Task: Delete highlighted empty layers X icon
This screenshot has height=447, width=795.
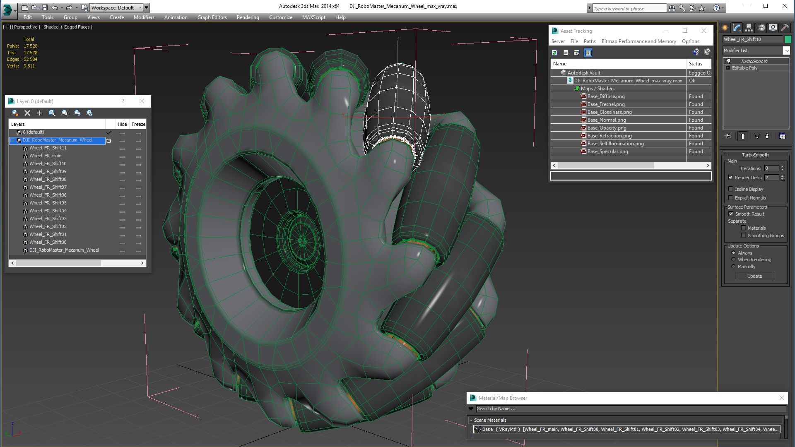Action: point(27,113)
